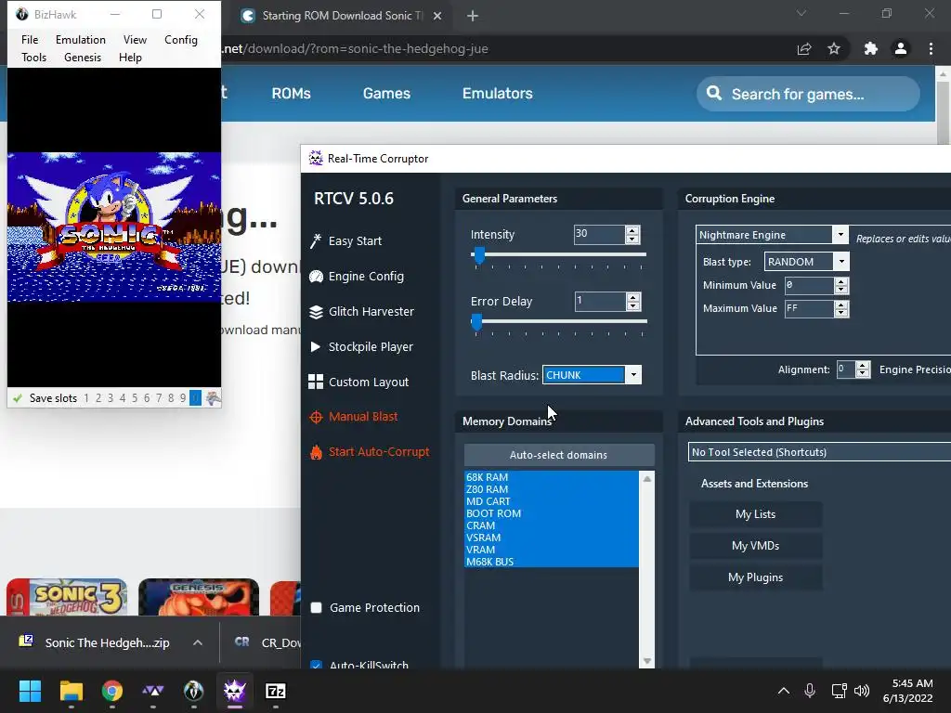The width and height of the screenshot is (951, 713).
Task: Open My Plugins button
Action: coord(755,577)
